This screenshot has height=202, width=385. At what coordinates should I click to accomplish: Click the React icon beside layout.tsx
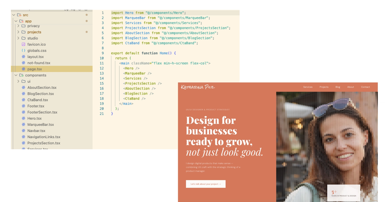[23, 57]
